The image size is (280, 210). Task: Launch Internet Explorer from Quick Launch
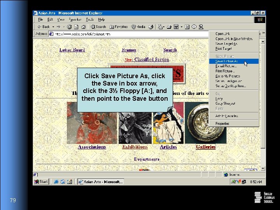point(56,182)
